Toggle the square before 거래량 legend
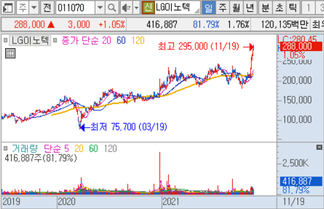Screen dimensions: 324x209 (x=6, y=149)
